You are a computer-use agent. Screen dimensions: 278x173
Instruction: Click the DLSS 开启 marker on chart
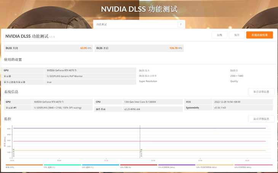pyautogui.click(x=141, y=153)
